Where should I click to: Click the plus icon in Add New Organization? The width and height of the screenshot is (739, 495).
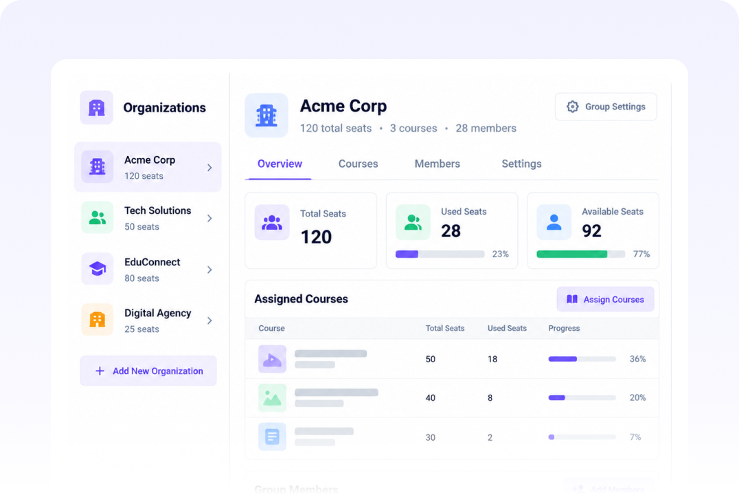pyautogui.click(x=100, y=371)
